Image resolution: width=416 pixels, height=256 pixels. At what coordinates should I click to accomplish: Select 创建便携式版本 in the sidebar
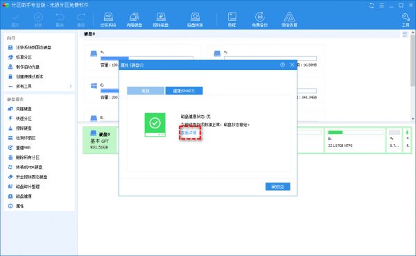[x=29, y=76]
